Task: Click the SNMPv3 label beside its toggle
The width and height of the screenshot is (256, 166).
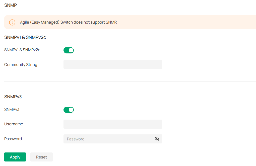Action: click(x=12, y=109)
